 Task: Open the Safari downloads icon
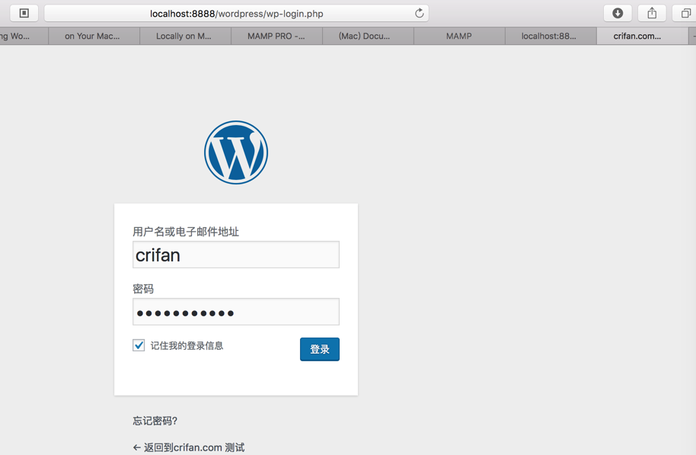coord(618,13)
